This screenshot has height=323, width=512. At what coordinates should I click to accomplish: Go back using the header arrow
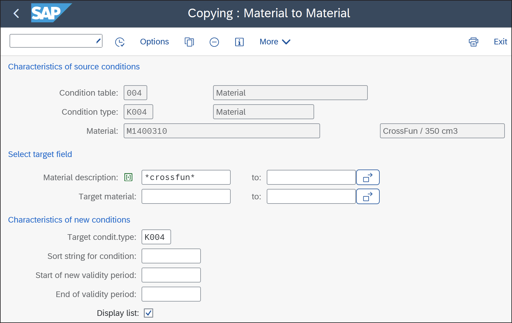(16, 13)
